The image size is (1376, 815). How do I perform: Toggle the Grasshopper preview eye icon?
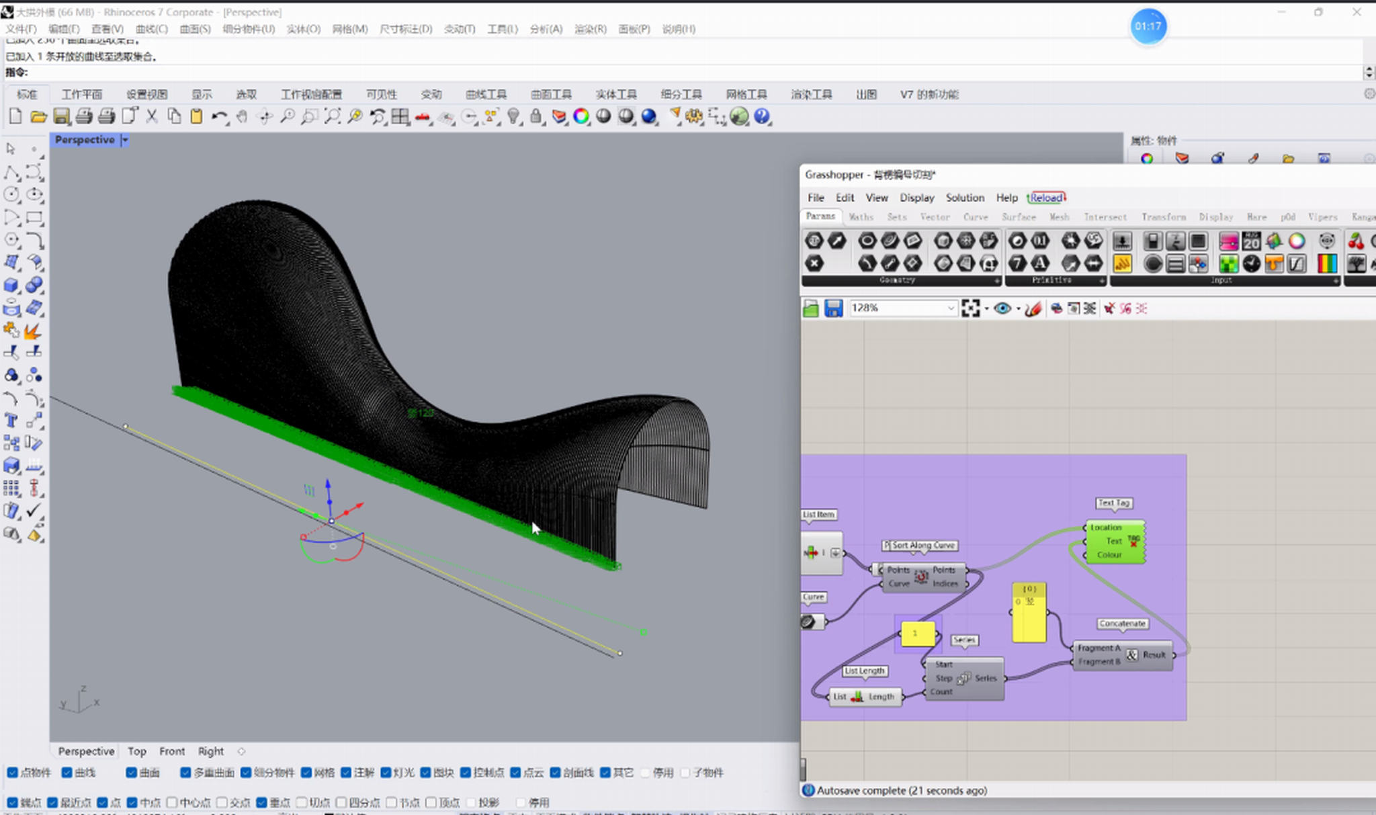point(1002,308)
